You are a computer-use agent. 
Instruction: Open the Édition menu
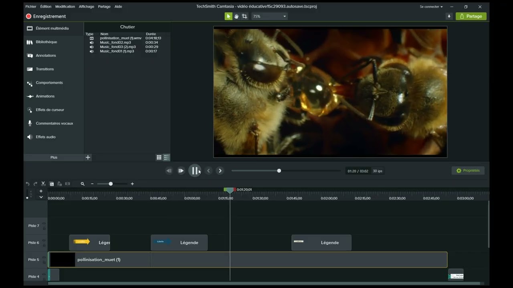click(46, 7)
